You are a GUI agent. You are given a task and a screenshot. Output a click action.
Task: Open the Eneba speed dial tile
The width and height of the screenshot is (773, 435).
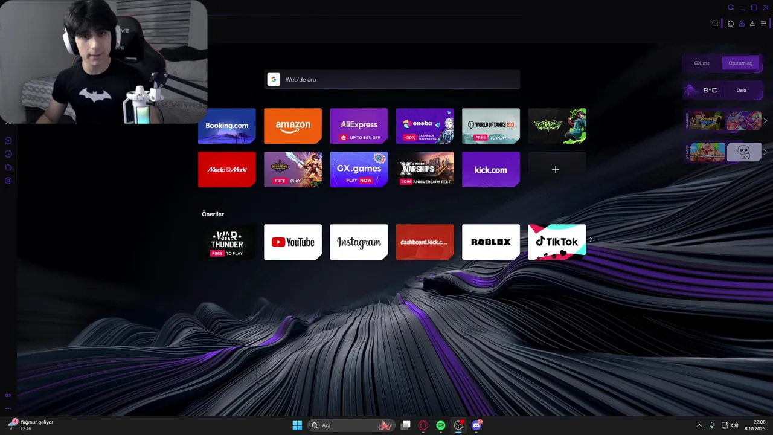point(425,126)
